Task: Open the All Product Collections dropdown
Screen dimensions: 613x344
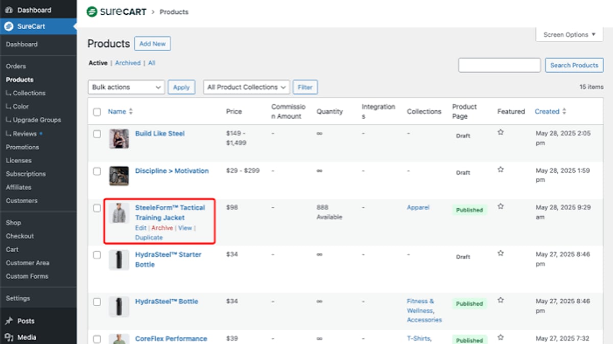Action: coord(246,87)
